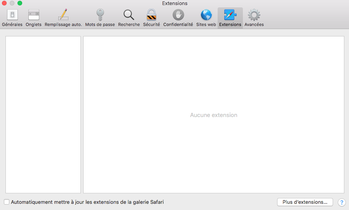Switch to the Onglets preferences pane

tap(33, 18)
